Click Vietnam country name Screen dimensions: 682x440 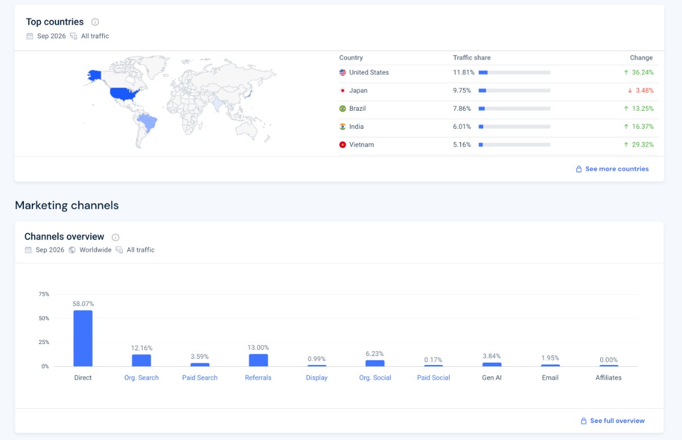(x=361, y=145)
